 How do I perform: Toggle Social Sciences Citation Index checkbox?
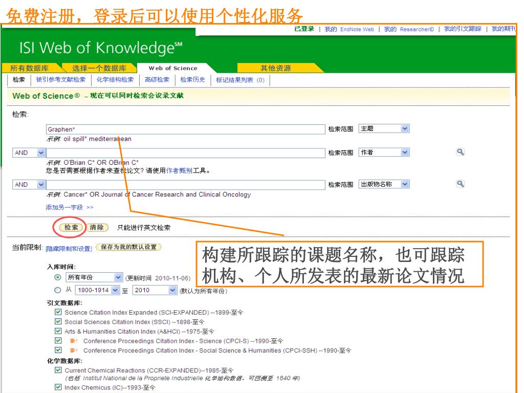click(x=58, y=322)
